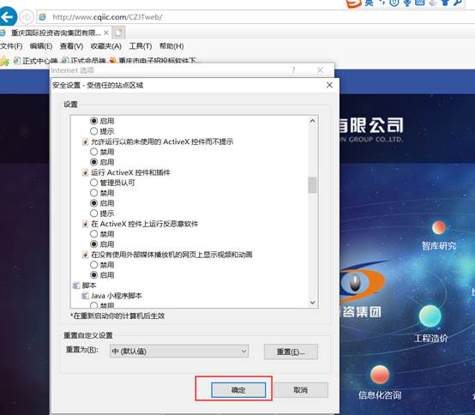The image size is (475, 415).
Task: Click the Sogou input method logo icon
Action: pos(354,3)
